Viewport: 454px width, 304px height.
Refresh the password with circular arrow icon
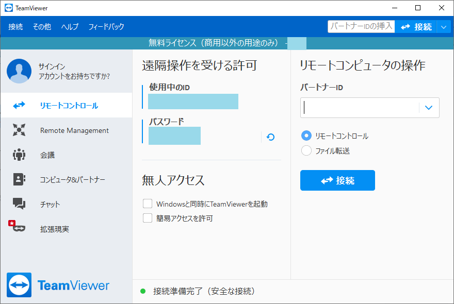[270, 137]
